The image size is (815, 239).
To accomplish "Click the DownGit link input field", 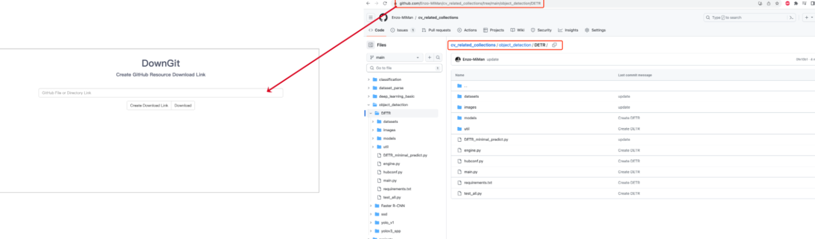I will 161,93.
